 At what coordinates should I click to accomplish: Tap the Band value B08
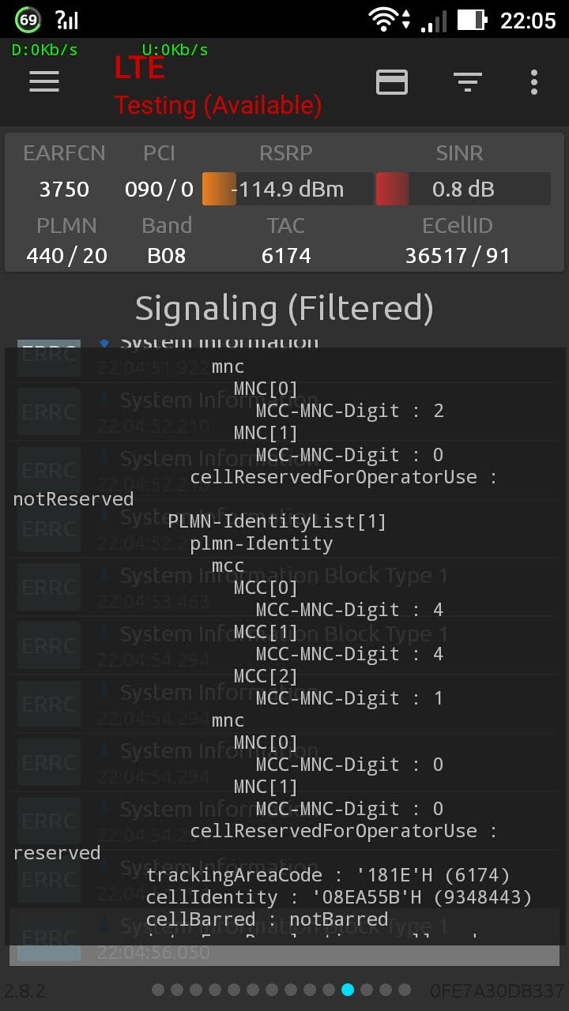point(167,256)
